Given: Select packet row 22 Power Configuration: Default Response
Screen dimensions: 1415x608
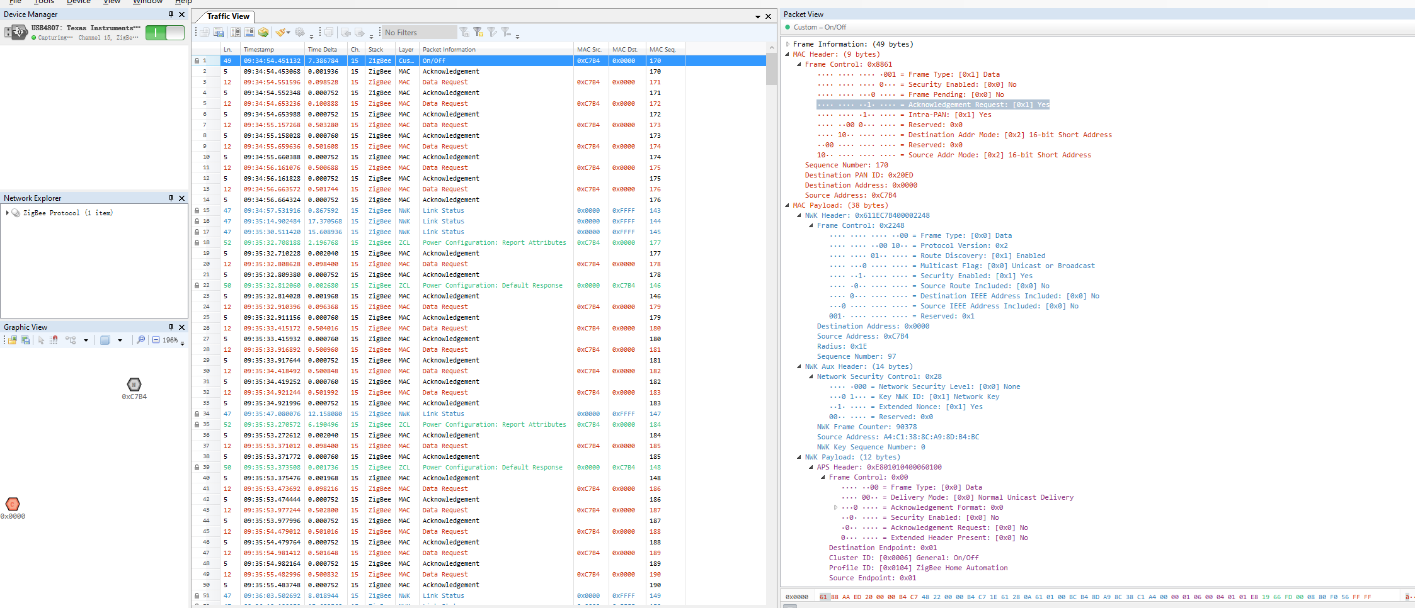Looking at the screenshot, I should tap(479, 285).
